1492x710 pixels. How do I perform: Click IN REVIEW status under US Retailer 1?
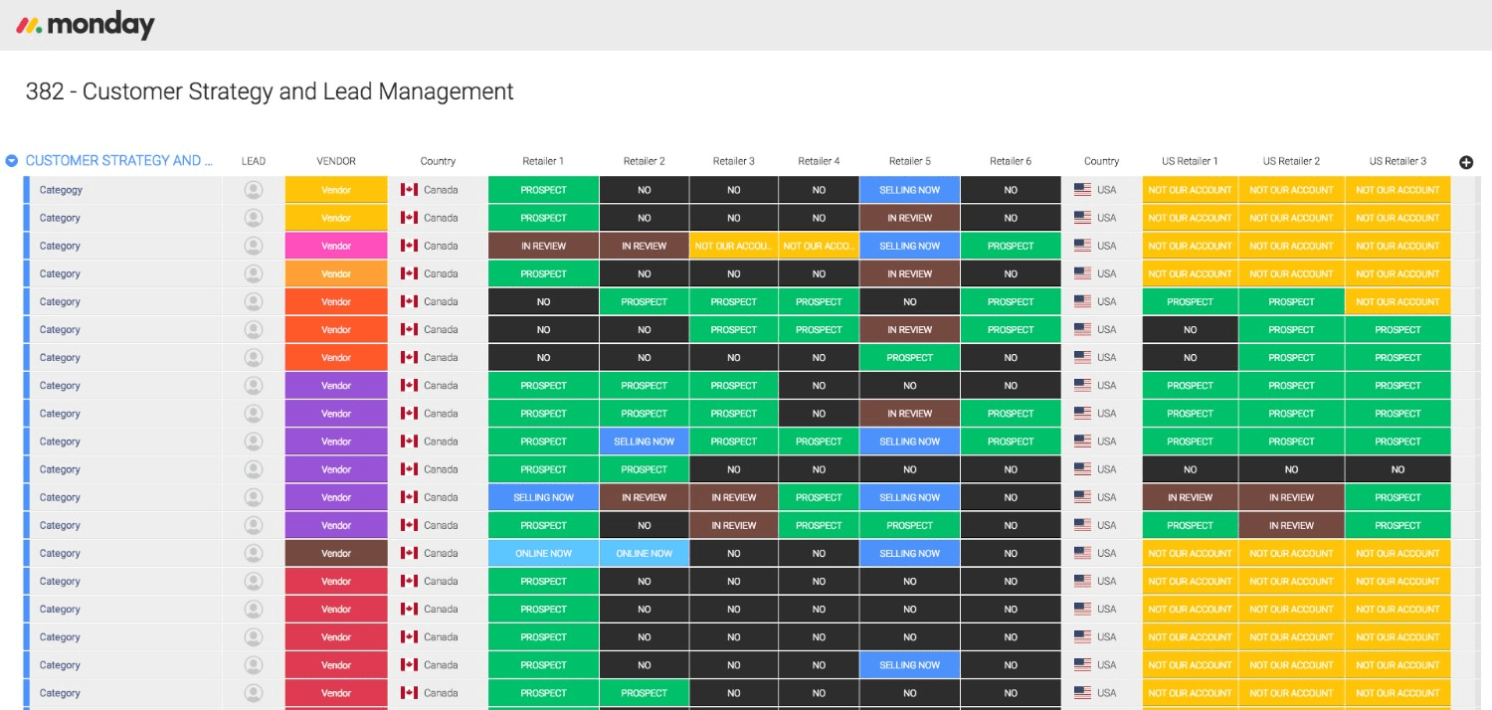click(1190, 497)
